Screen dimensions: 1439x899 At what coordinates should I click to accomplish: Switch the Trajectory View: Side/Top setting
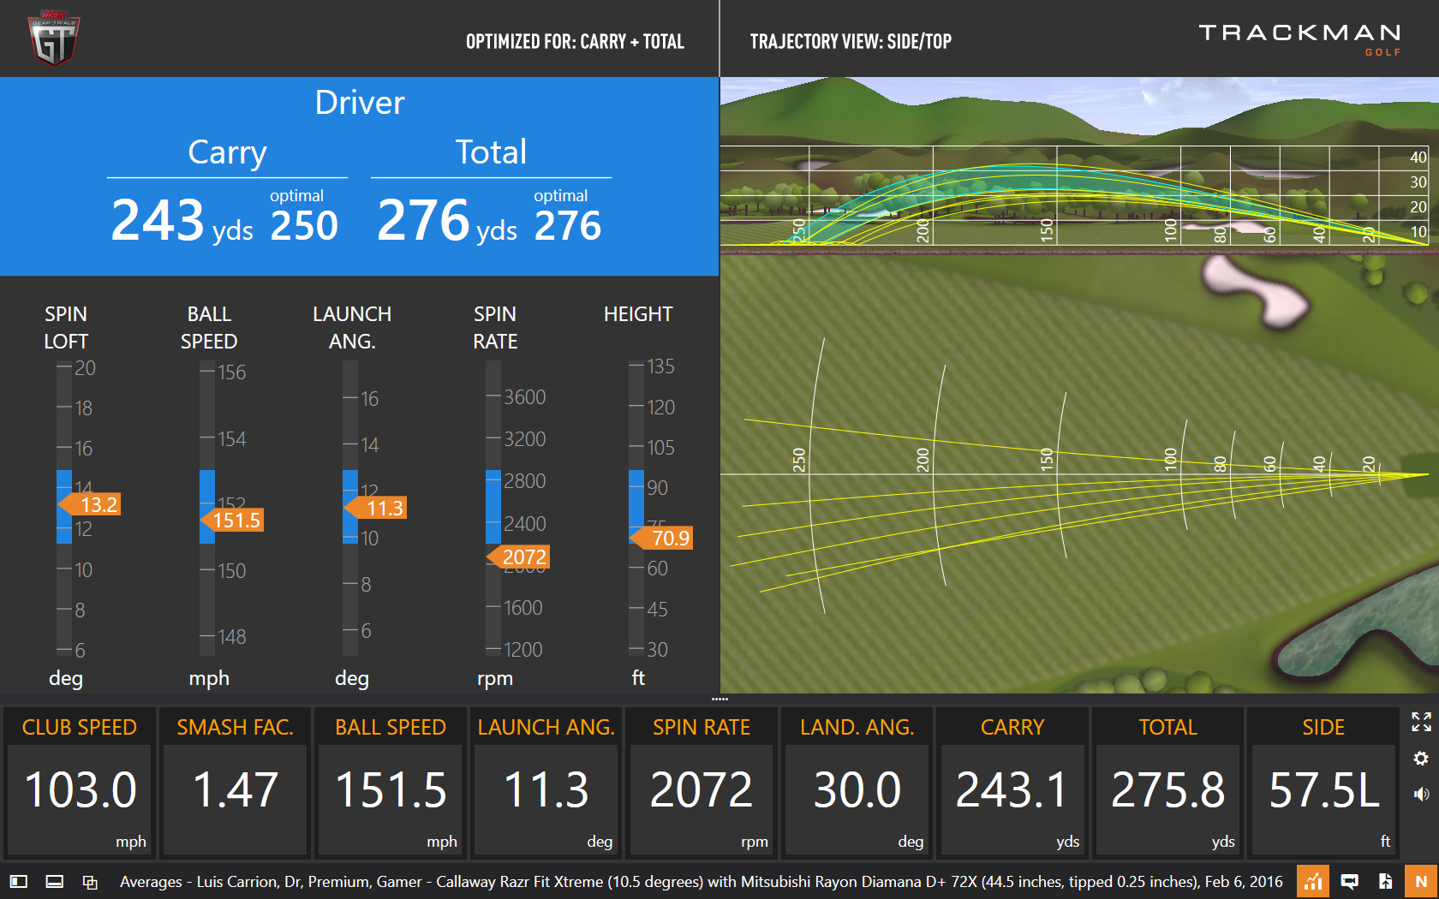pos(851,41)
